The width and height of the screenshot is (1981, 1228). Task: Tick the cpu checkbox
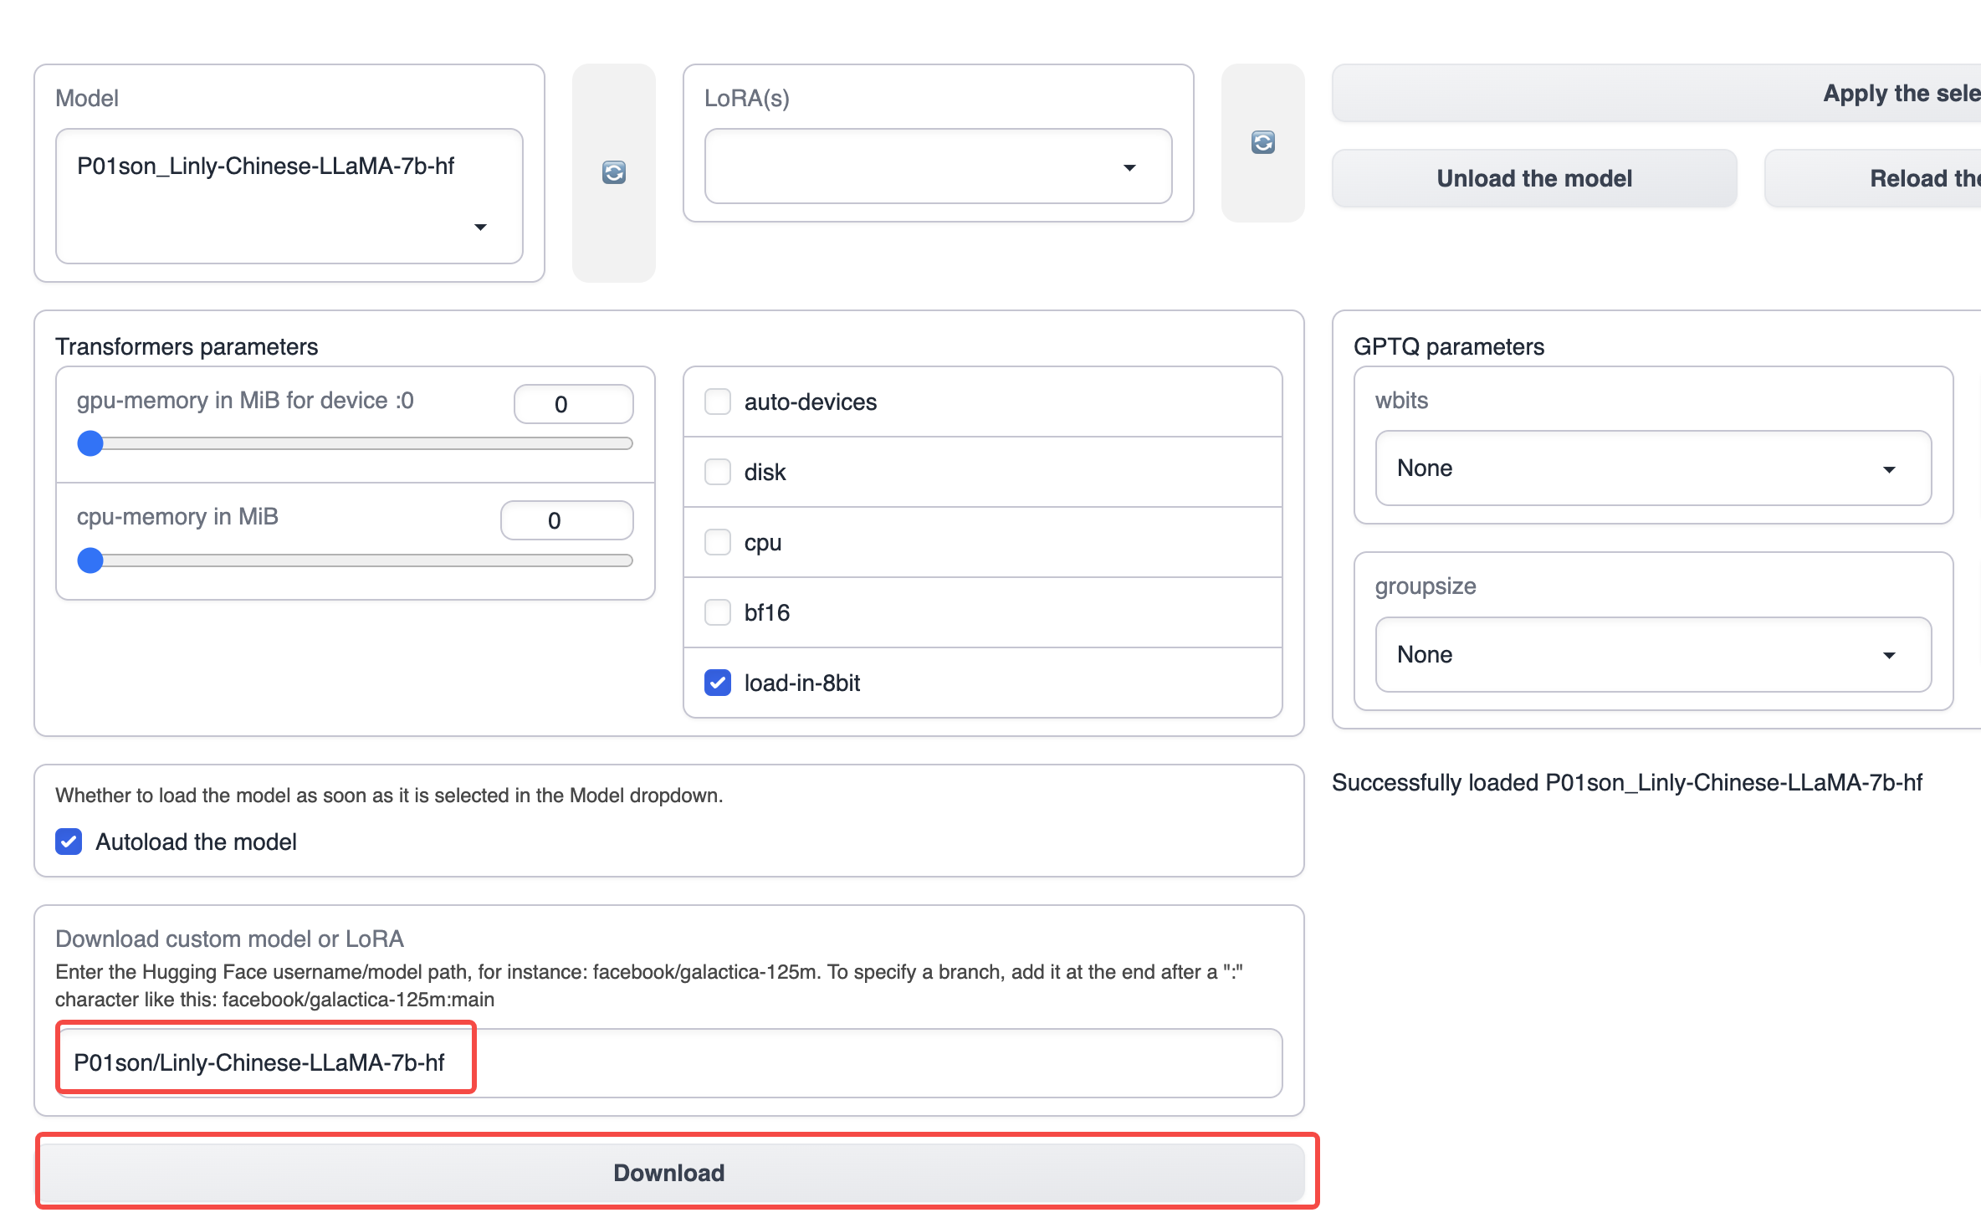[718, 542]
